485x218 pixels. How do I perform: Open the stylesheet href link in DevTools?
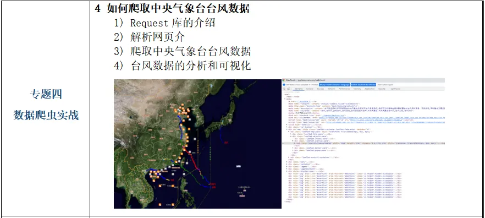click(382, 118)
